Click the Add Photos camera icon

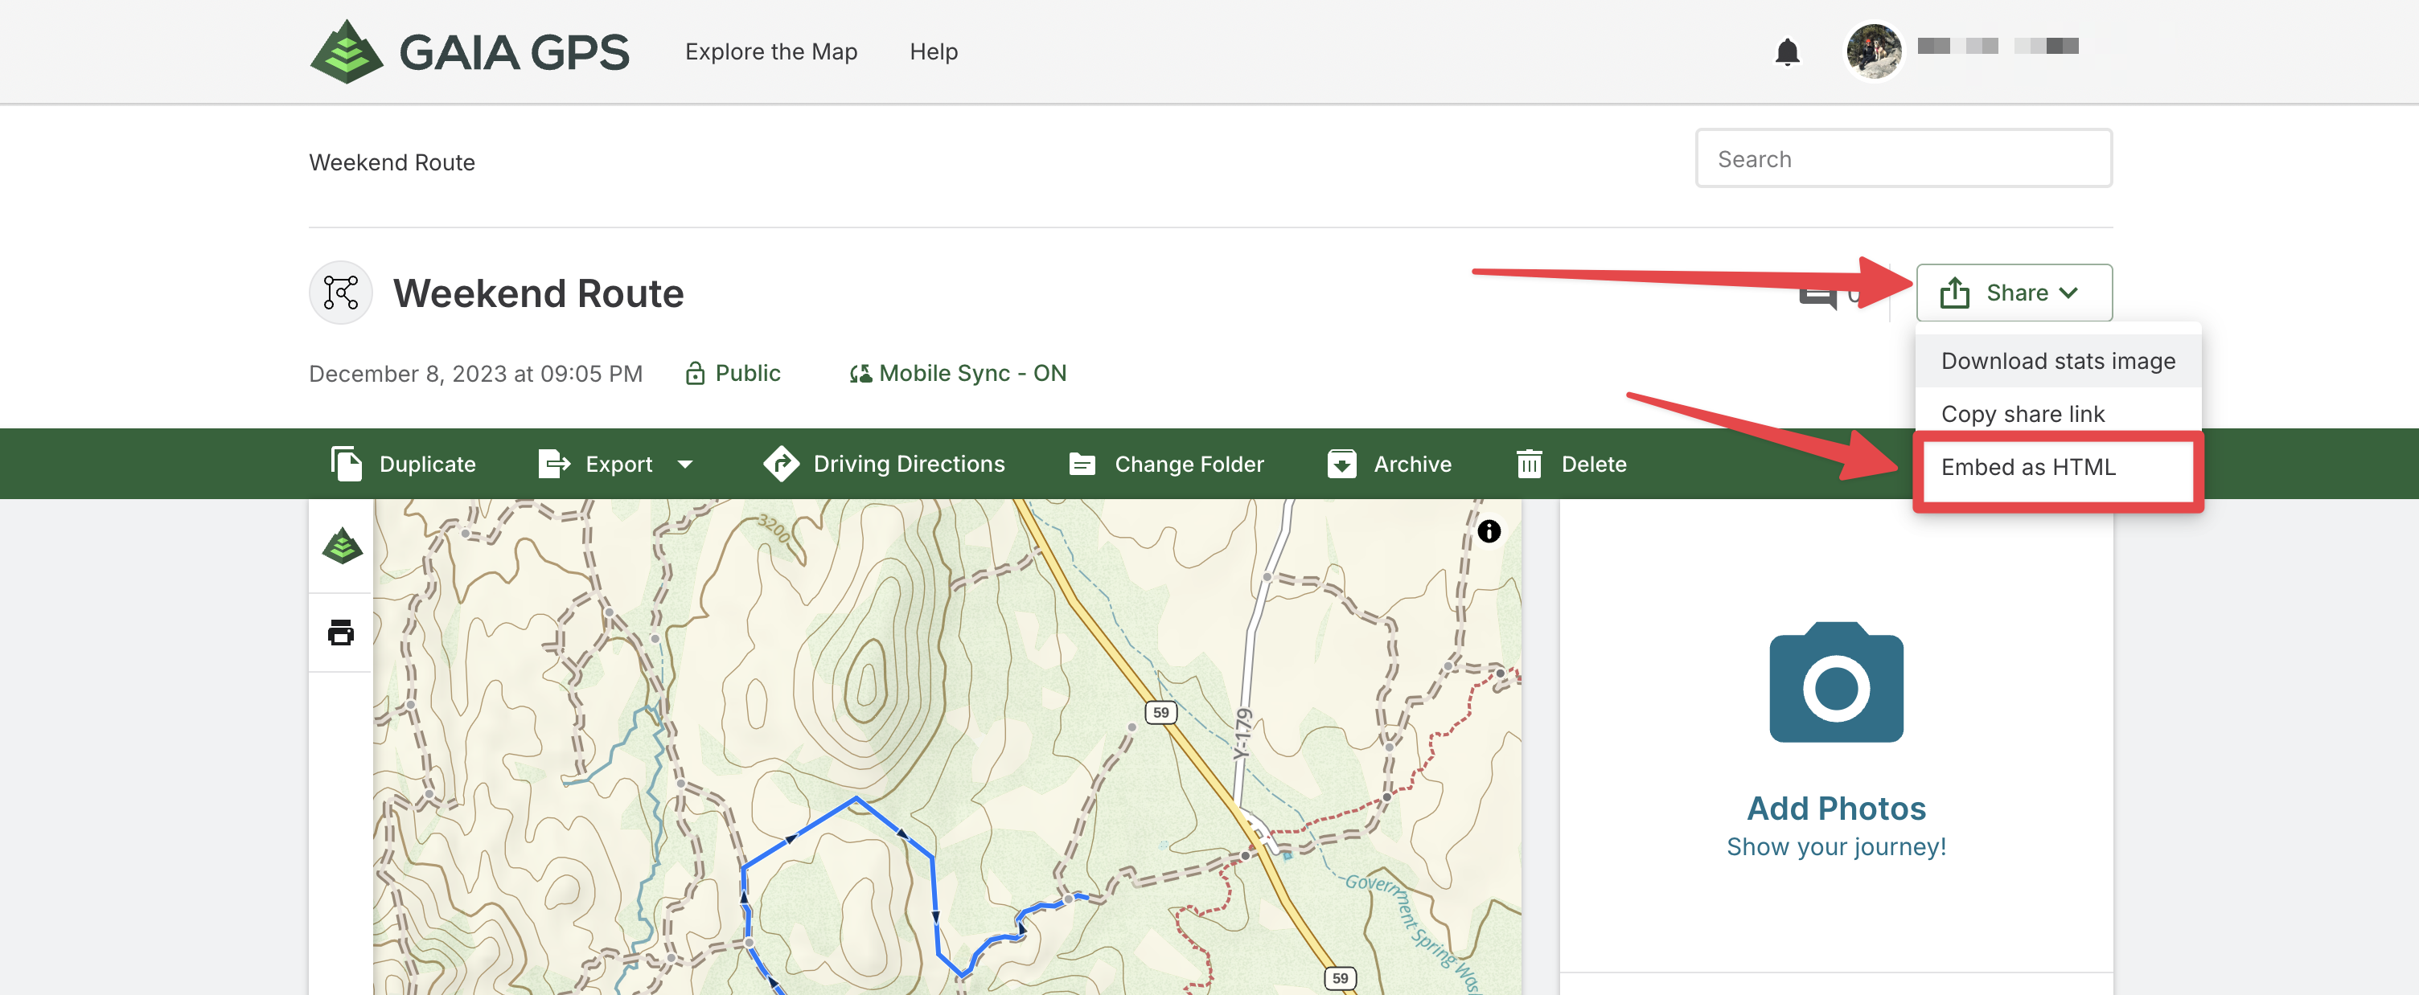pyautogui.click(x=1835, y=682)
